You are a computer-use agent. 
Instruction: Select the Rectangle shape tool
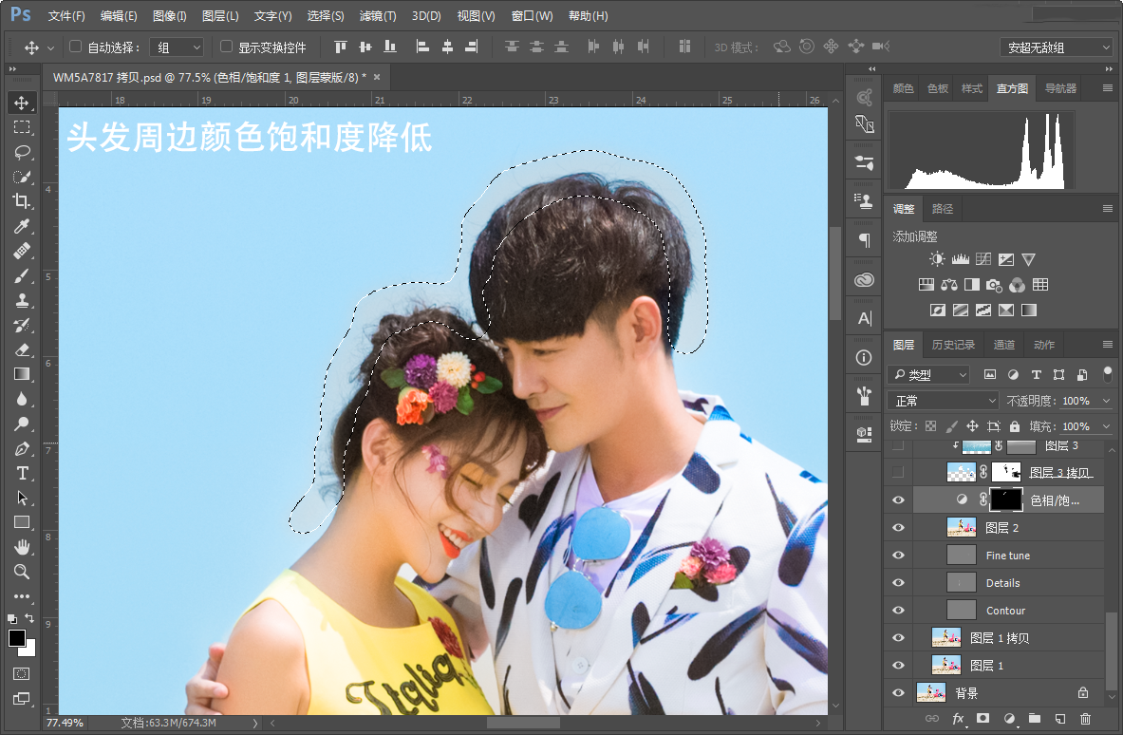click(x=22, y=522)
